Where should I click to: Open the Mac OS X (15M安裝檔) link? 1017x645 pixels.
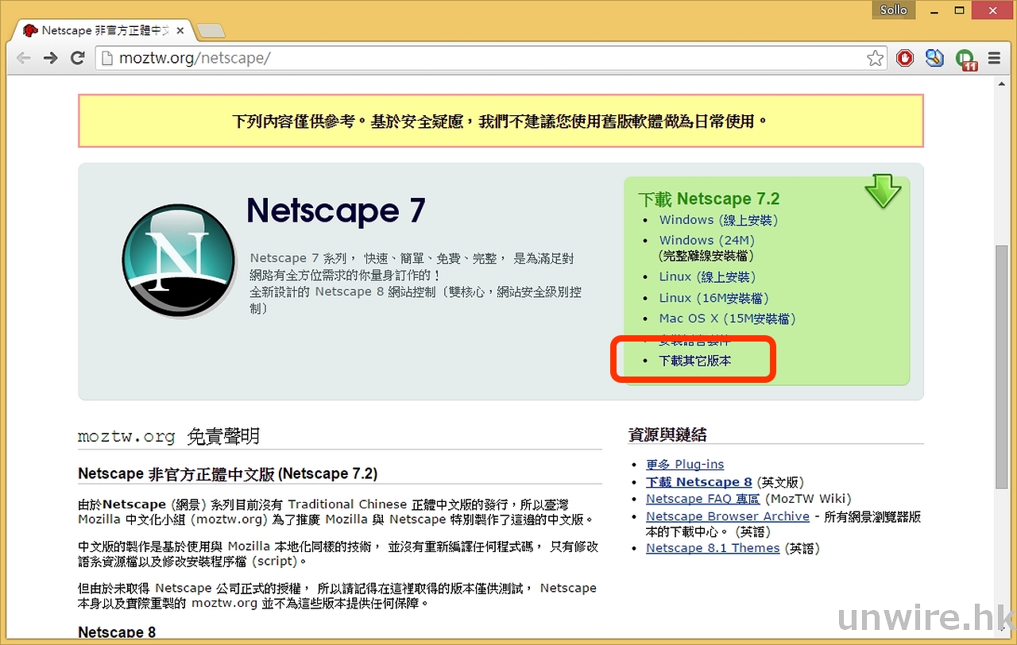click(727, 319)
